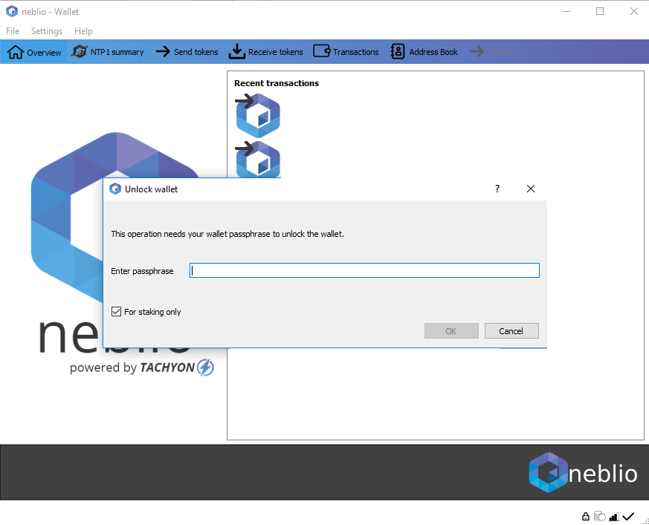Click the network connection bars icon

(614, 516)
